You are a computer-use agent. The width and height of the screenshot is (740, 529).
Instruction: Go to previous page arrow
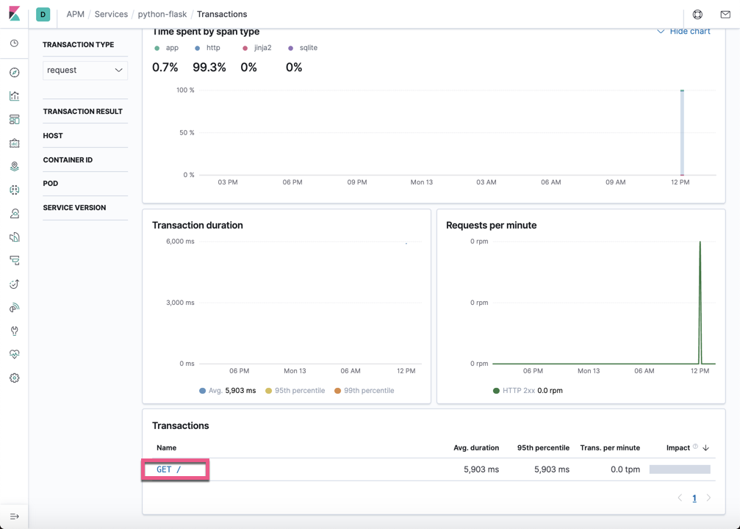tap(680, 498)
